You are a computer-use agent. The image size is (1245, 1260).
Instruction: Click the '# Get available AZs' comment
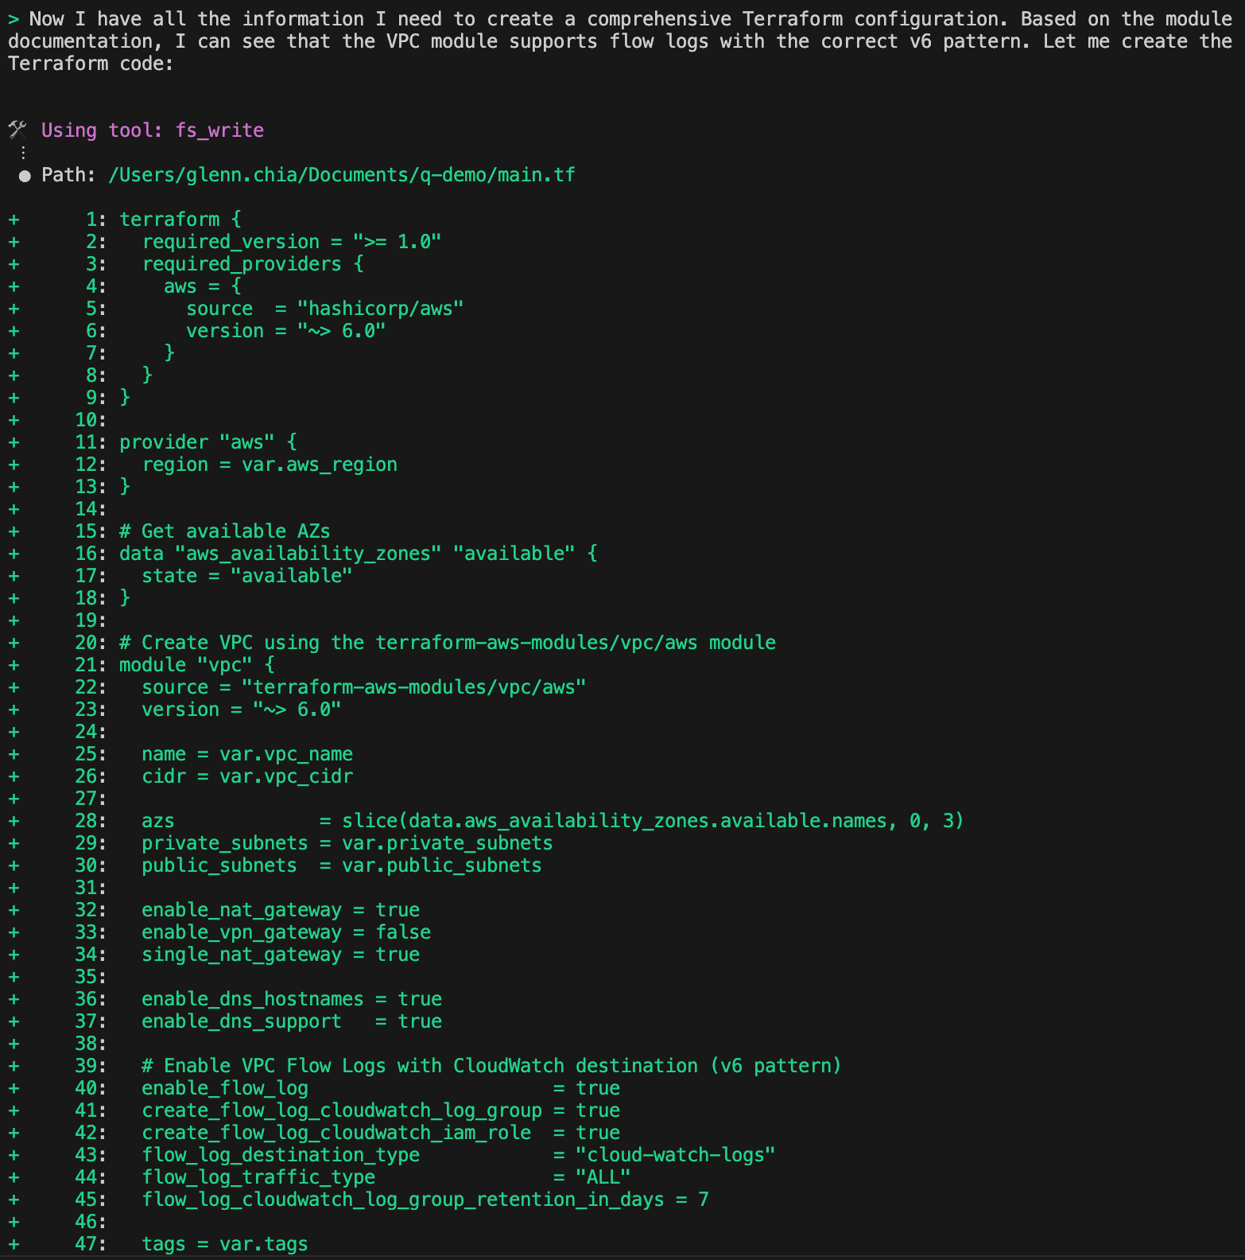tap(224, 531)
